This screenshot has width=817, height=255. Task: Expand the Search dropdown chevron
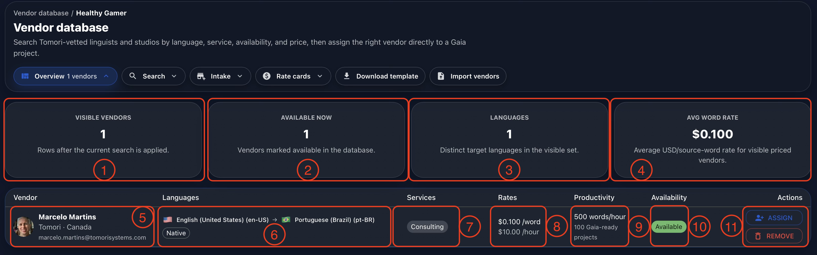click(174, 76)
